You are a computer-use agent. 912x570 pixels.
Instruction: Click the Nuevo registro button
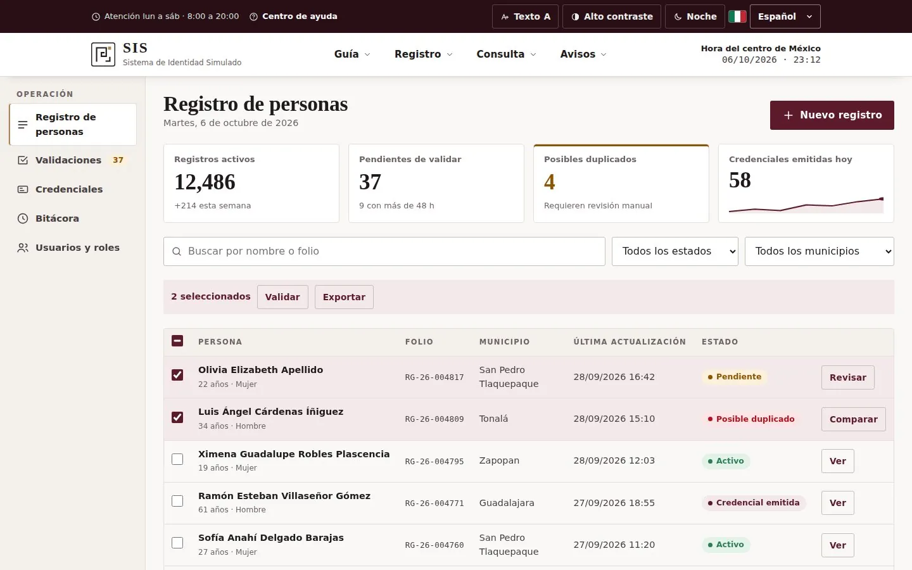click(x=832, y=115)
